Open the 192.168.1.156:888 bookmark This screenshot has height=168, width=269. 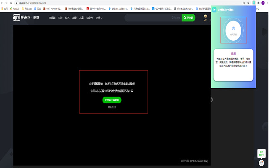[118, 8]
